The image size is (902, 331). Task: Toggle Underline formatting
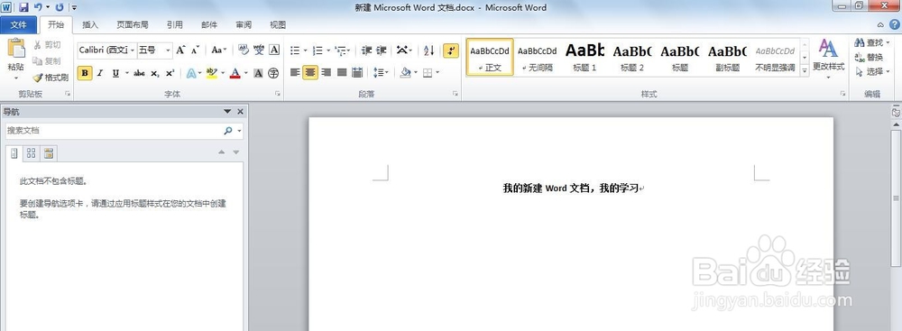pos(115,73)
